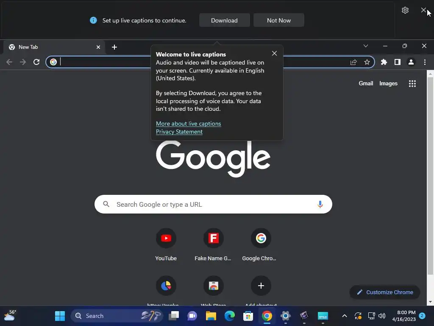Open Gmail link
The image size is (434, 326).
click(x=366, y=84)
